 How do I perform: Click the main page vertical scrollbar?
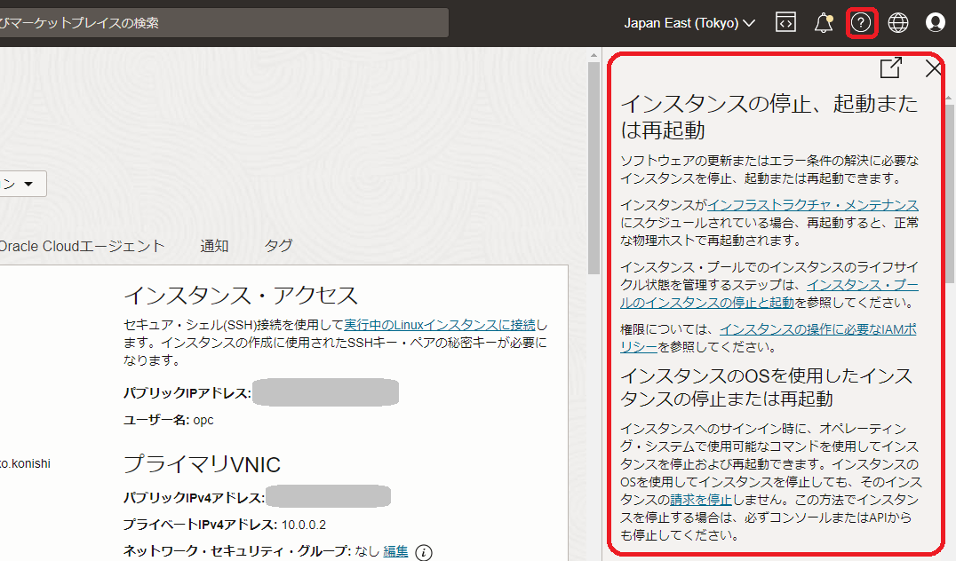(x=594, y=168)
